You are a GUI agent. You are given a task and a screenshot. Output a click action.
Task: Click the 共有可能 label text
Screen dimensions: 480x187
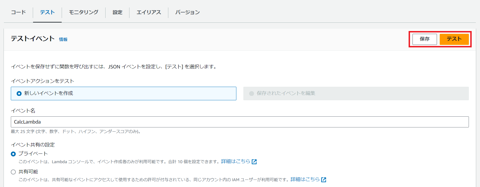(28, 172)
